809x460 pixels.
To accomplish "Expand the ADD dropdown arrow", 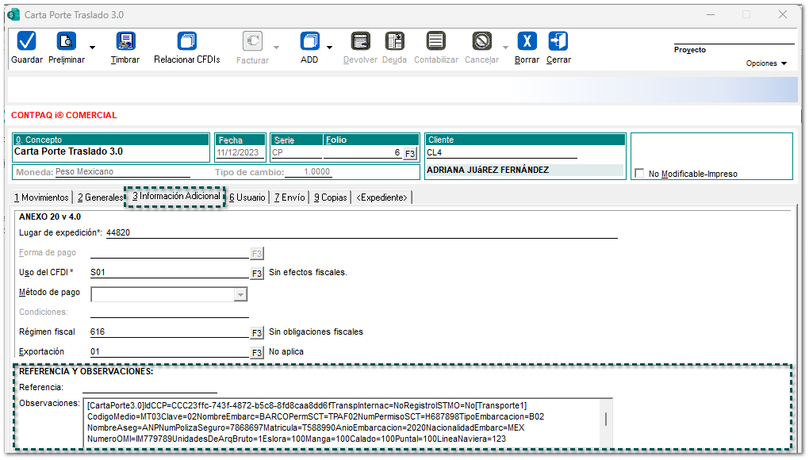I will [329, 48].
